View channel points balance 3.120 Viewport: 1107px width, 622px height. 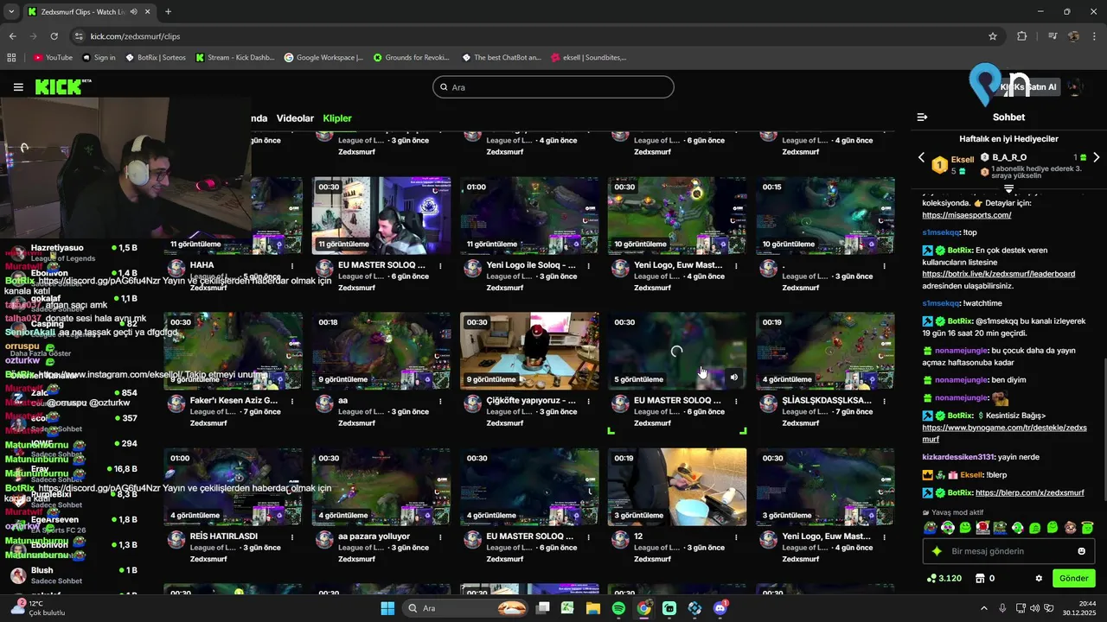[944, 578]
